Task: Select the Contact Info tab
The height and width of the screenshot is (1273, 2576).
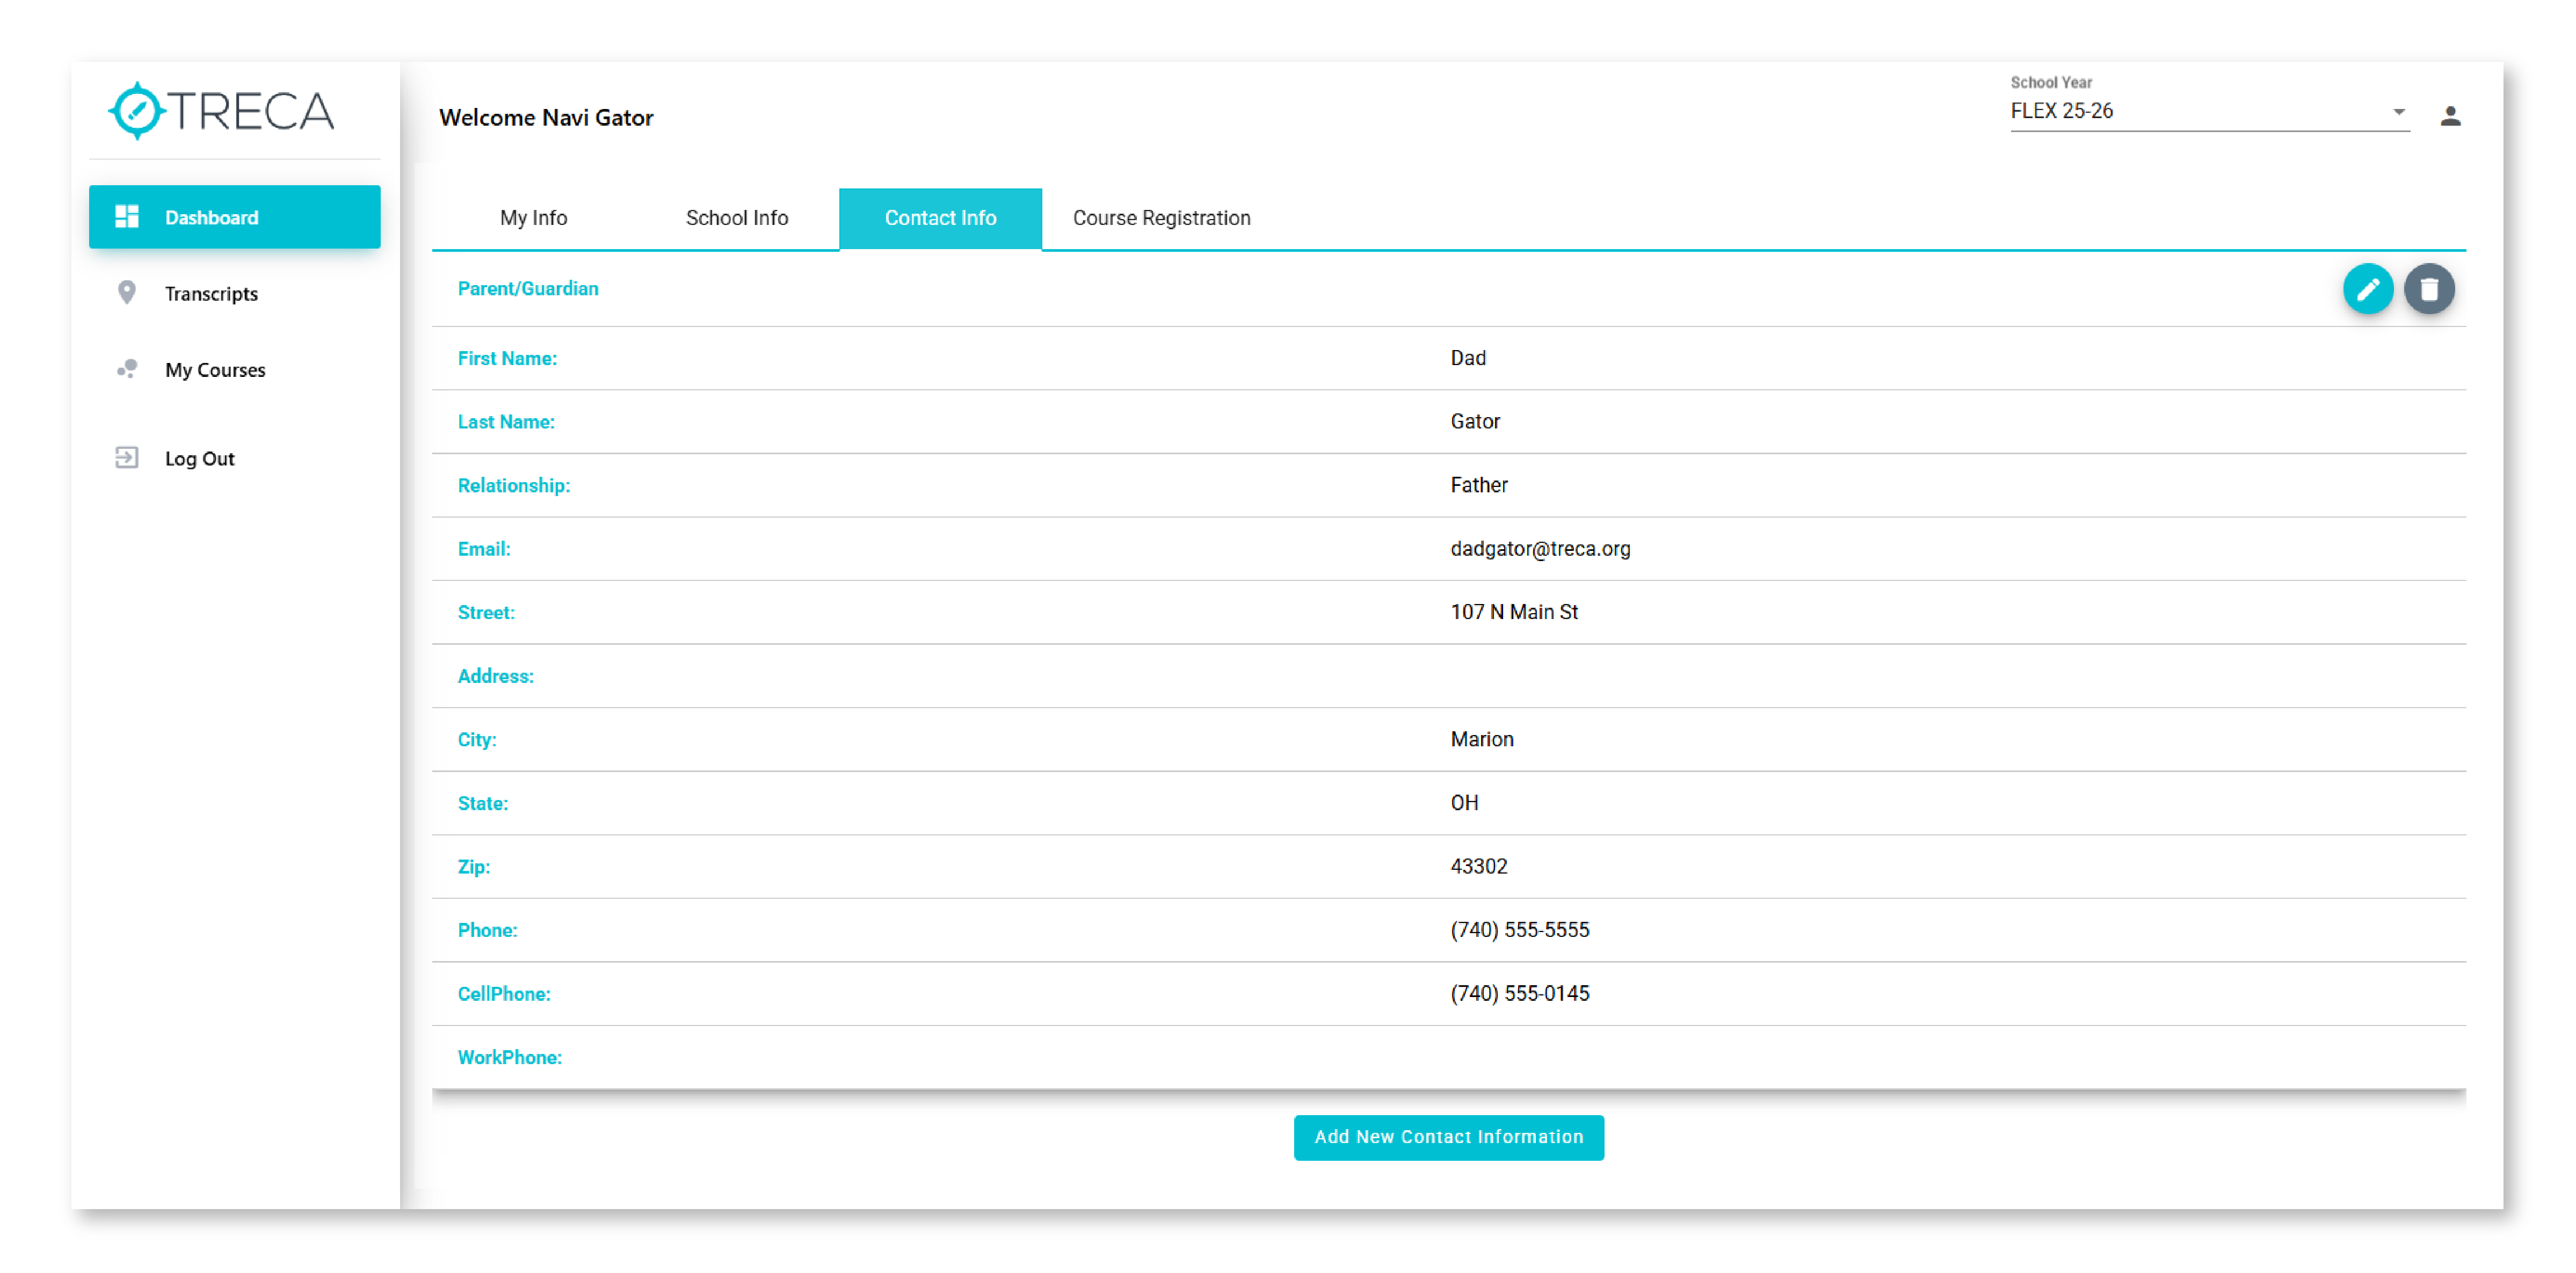Action: (939, 218)
